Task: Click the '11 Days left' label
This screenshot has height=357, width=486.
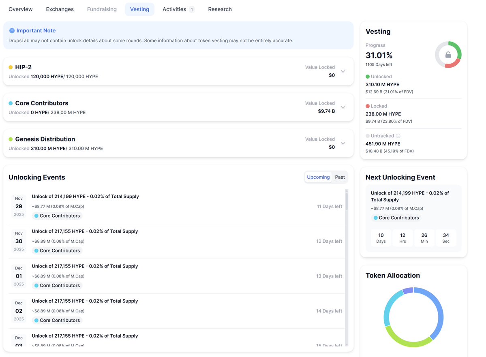Action: [x=329, y=206]
